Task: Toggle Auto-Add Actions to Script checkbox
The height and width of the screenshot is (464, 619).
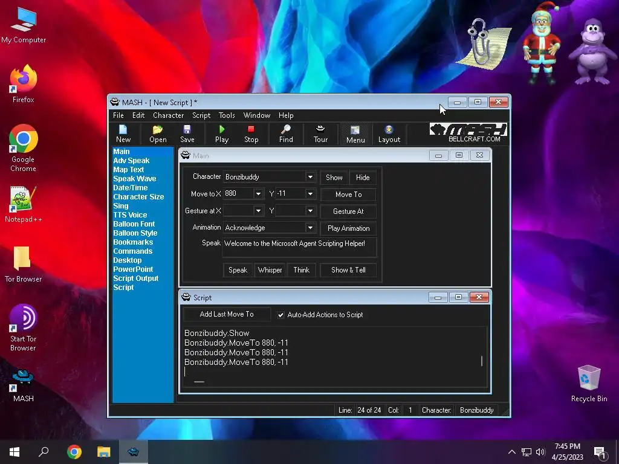Action: tap(280, 315)
